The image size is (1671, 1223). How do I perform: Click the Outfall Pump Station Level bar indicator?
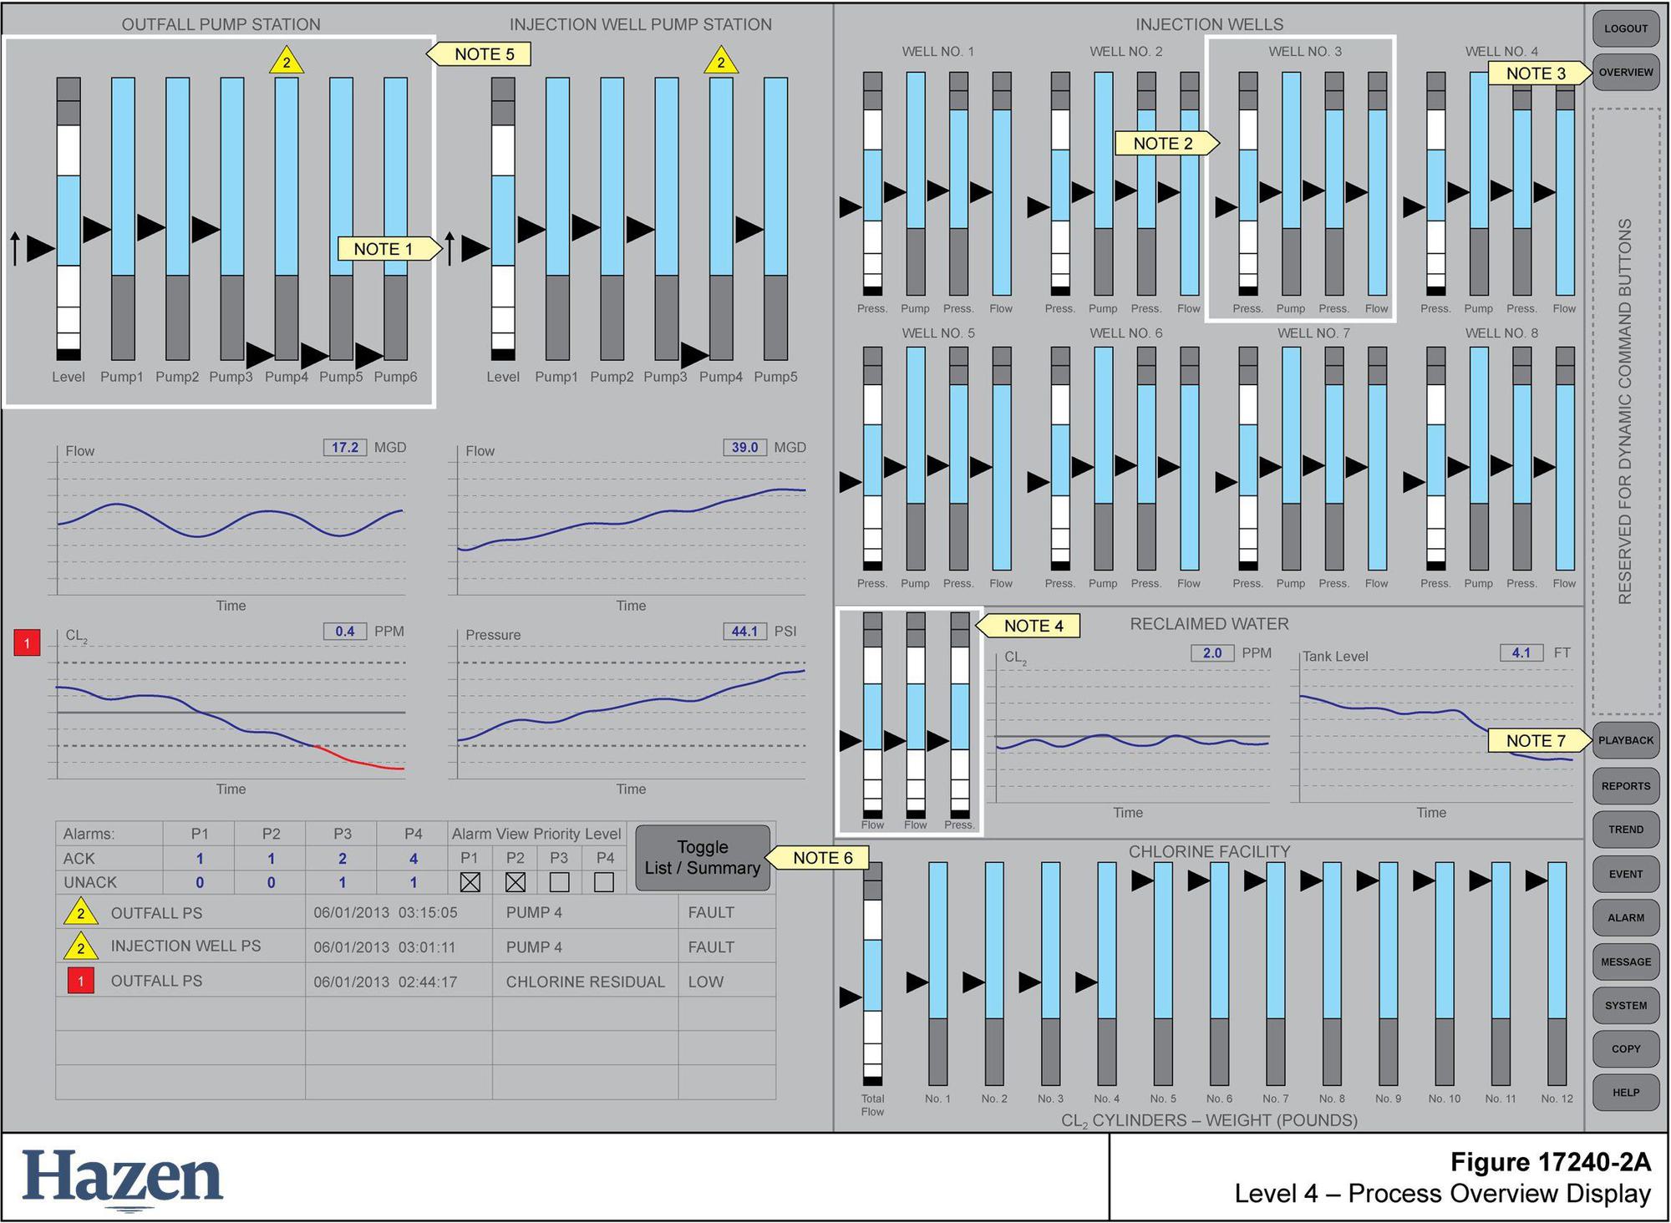[x=69, y=219]
